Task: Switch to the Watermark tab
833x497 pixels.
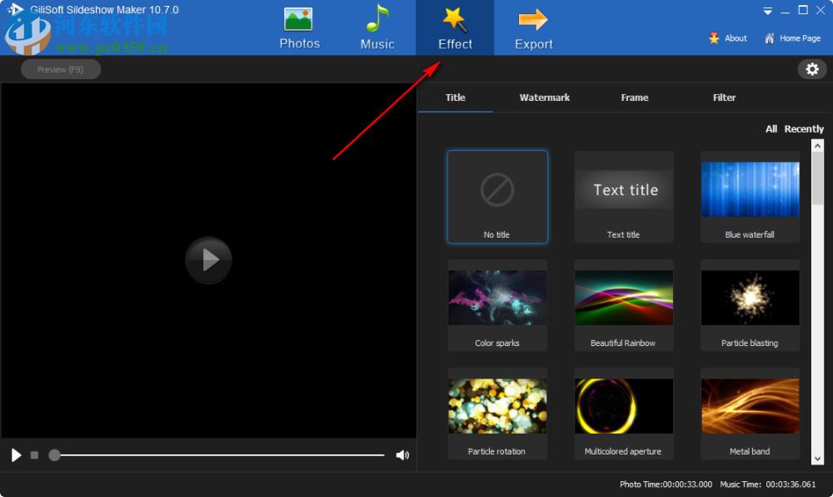Action: 544,98
